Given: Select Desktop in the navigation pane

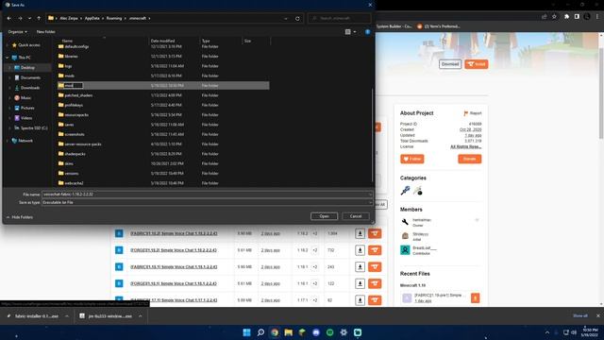Looking at the screenshot, I should point(27,67).
